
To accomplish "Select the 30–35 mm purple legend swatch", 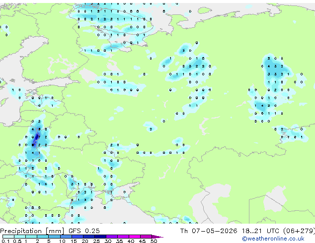I will click(x=111, y=237).
